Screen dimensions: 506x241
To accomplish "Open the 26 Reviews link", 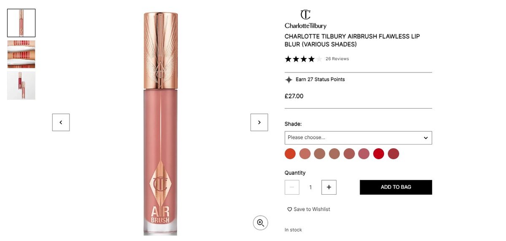I will [x=337, y=59].
